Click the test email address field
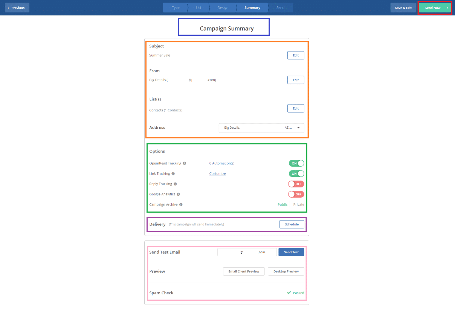Image resolution: width=455 pixels, height=309 pixels. pyautogui.click(x=247, y=252)
